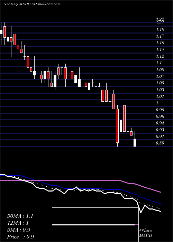Click the tall red candlestick dropping to 0.89

coord(117,126)
